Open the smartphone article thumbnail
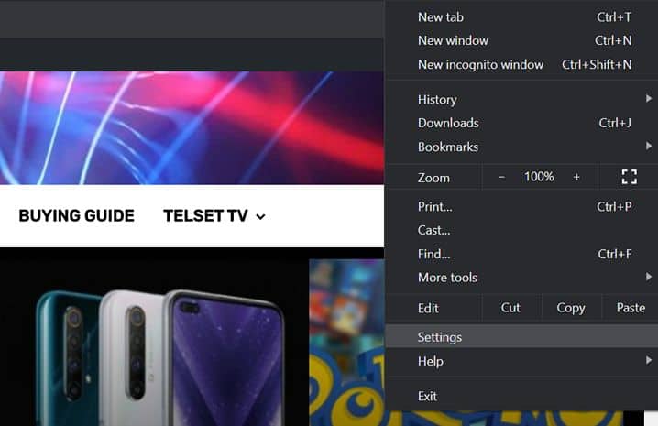This screenshot has height=426, width=658. click(154, 337)
